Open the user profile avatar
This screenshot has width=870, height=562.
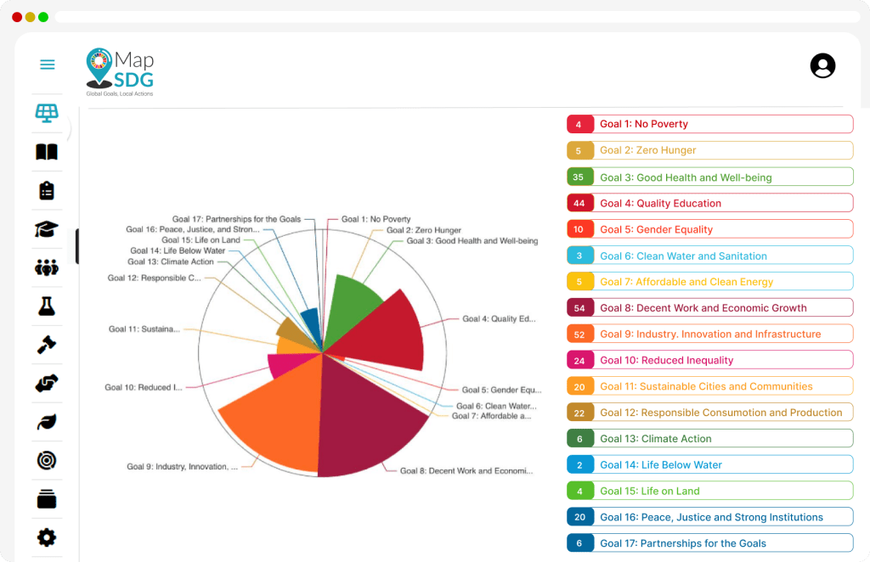coord(822,65)
